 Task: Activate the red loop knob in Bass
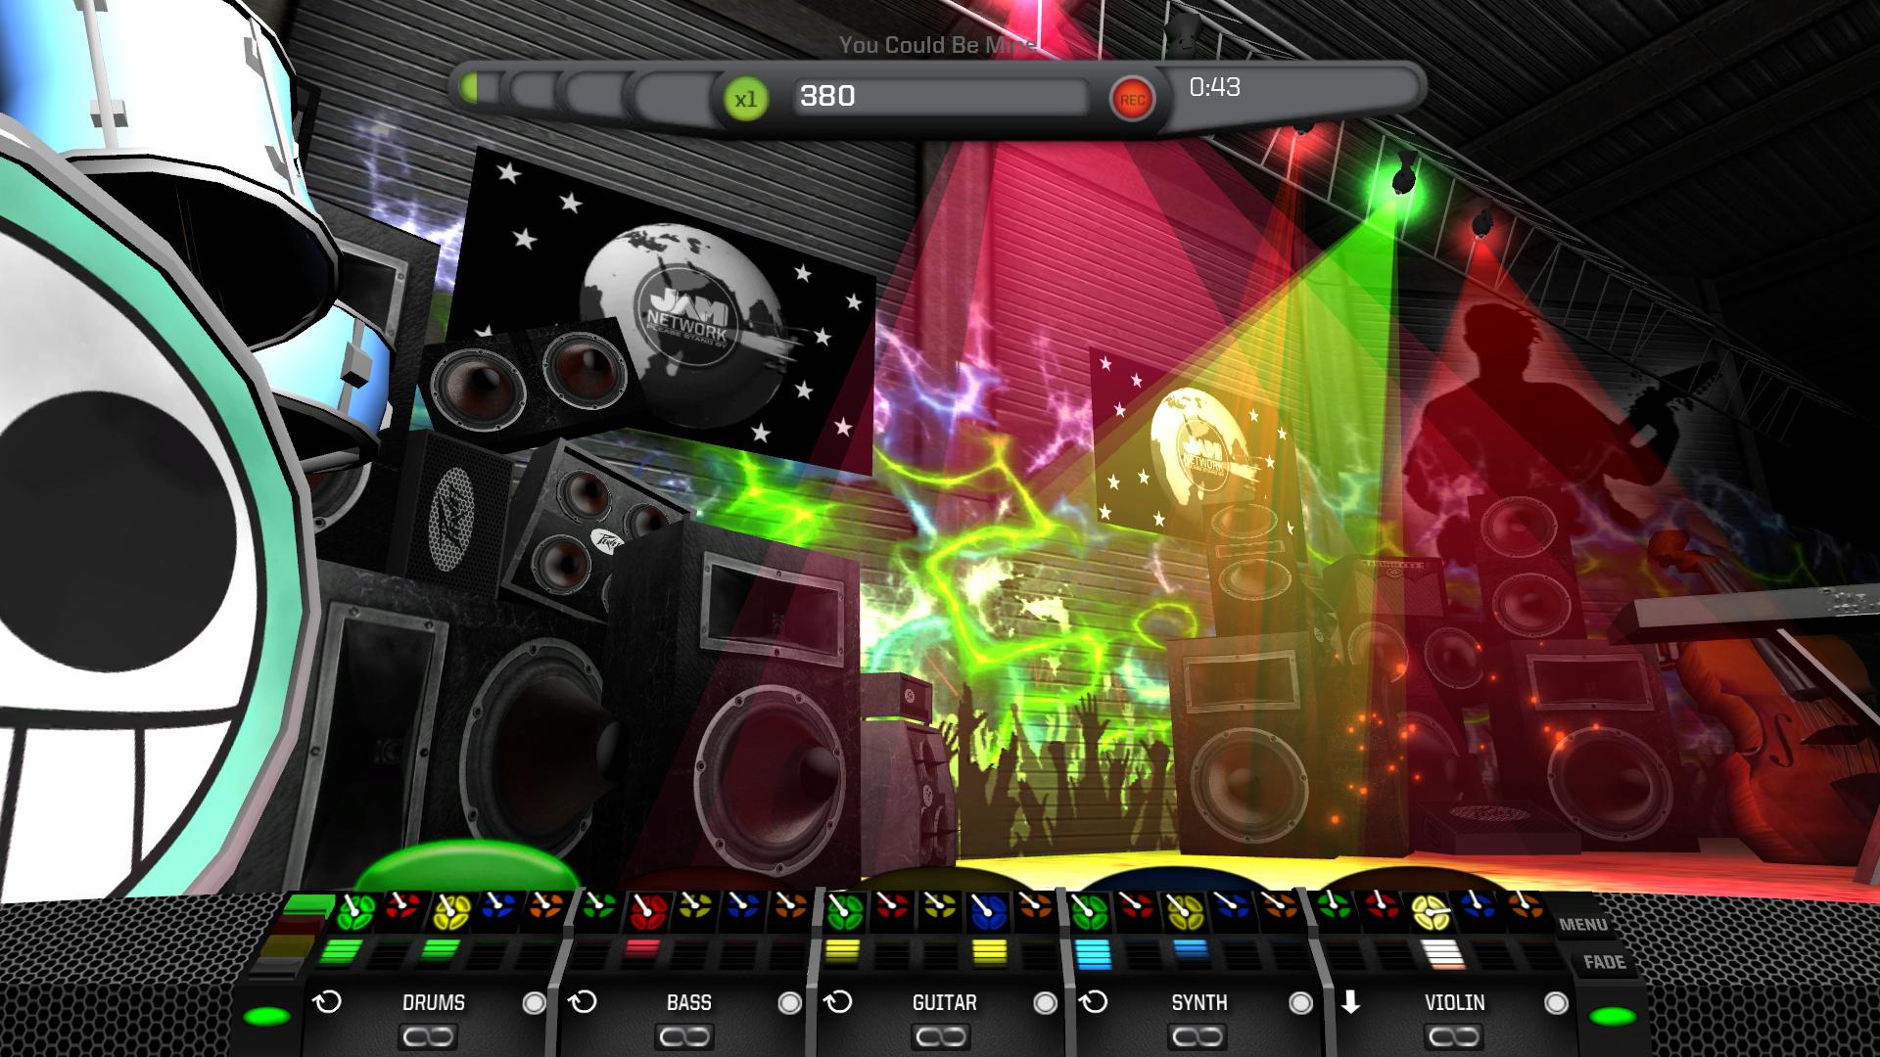646,911
